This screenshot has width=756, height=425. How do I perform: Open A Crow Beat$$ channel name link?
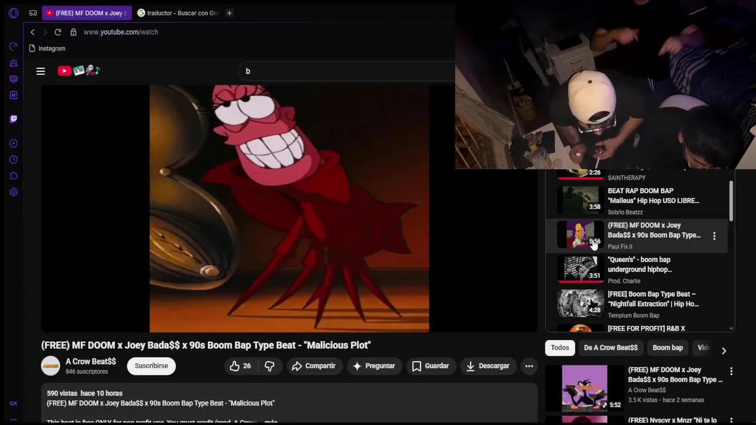pyautogui.click(x=90, y=361)
